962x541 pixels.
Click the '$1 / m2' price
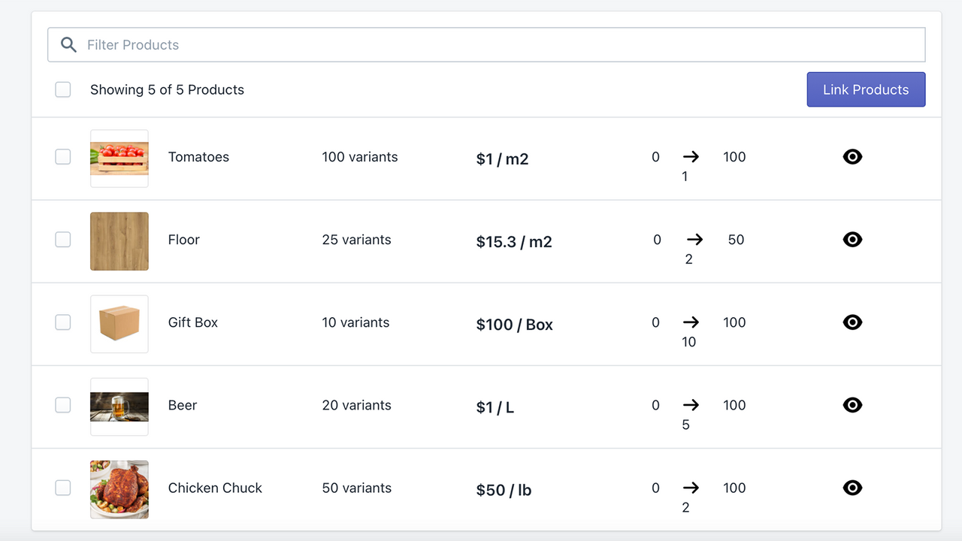[503, 159]
